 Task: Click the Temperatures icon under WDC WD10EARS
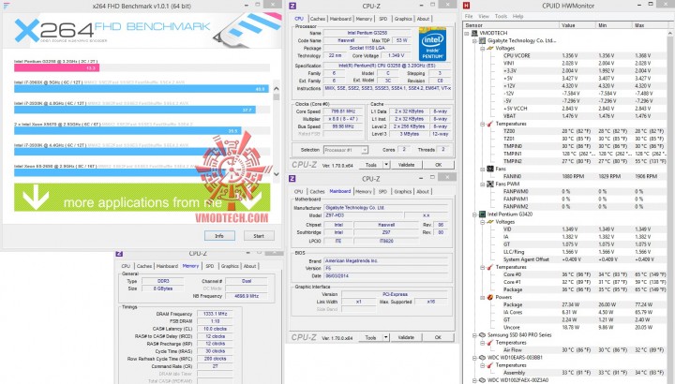[490, 365]
